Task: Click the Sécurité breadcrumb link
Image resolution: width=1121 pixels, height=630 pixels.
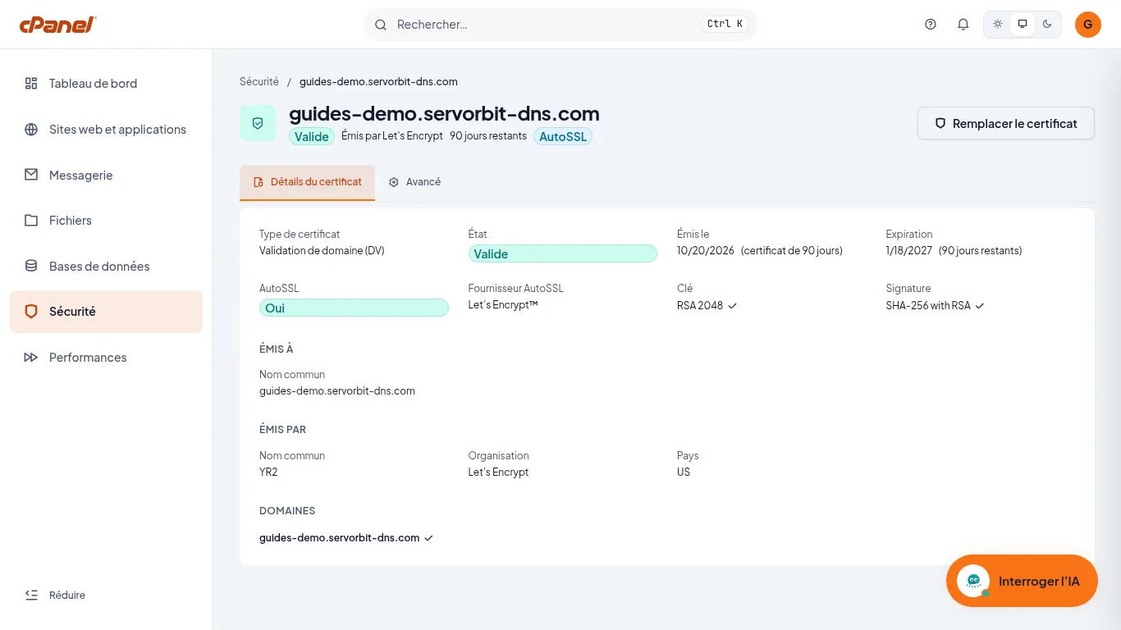Action: click(x=259, y=82)
